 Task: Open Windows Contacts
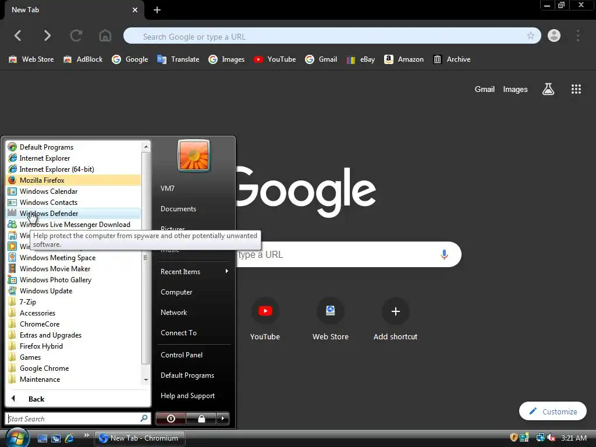[x=74, y=202]
